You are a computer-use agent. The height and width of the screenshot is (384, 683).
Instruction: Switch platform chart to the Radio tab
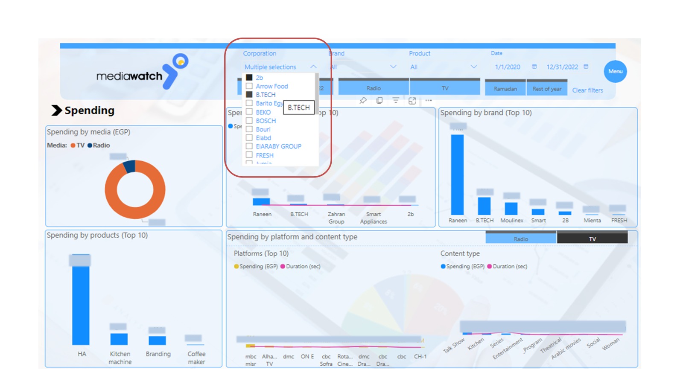point(521,238)
